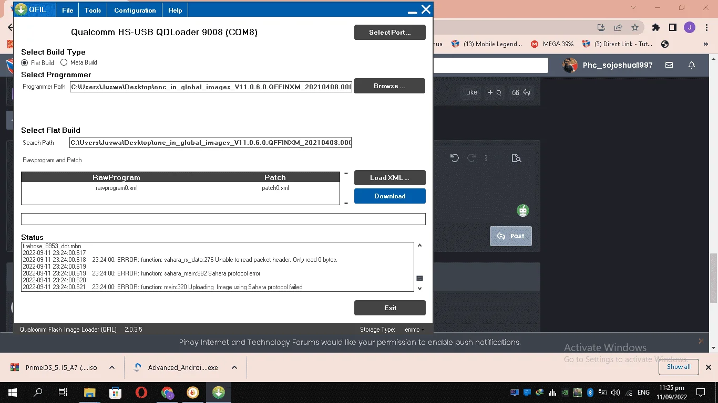Click the download progress bar

pyautogui.click(x=223, y=219)
